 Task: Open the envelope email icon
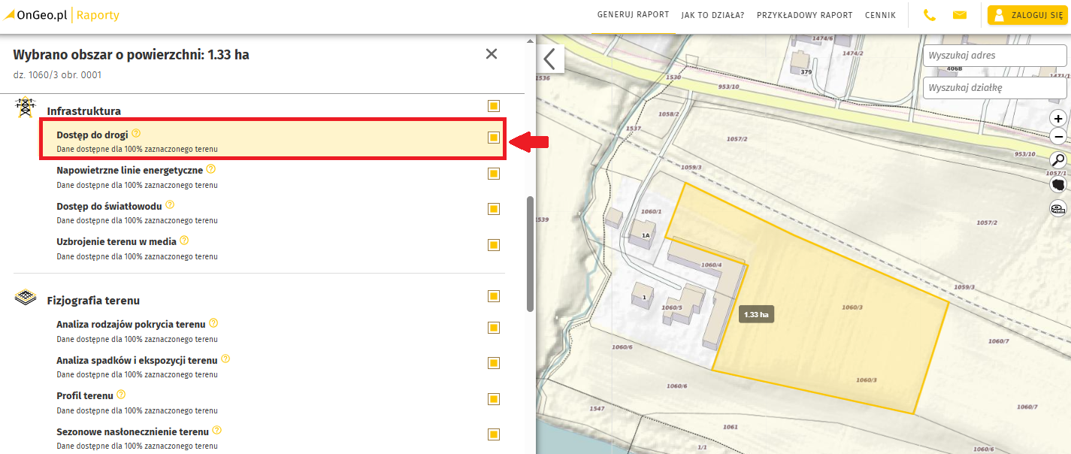[x=960, y=15]
